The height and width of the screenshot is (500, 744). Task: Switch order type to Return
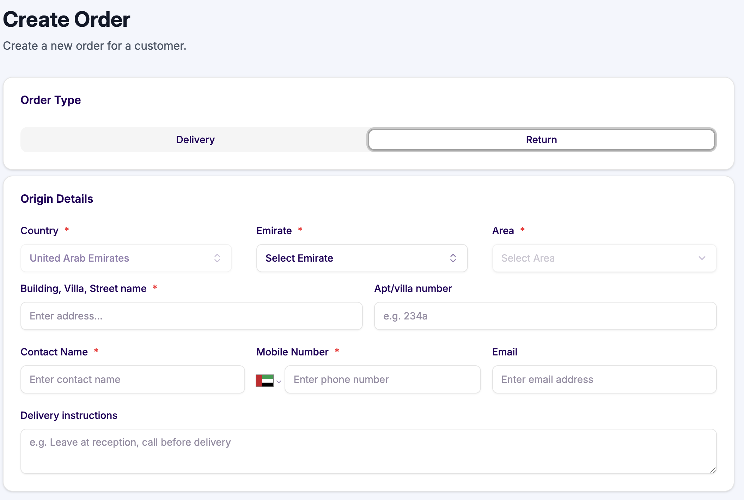pos(541,140)
